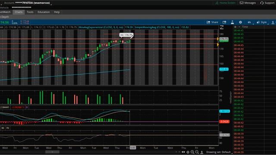Click the 176.75 price axis label
This screenshot has height=155, width=276.
(224, 39)
